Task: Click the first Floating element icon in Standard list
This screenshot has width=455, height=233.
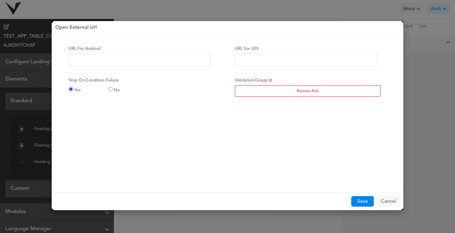Action: [x=21, y=129]
